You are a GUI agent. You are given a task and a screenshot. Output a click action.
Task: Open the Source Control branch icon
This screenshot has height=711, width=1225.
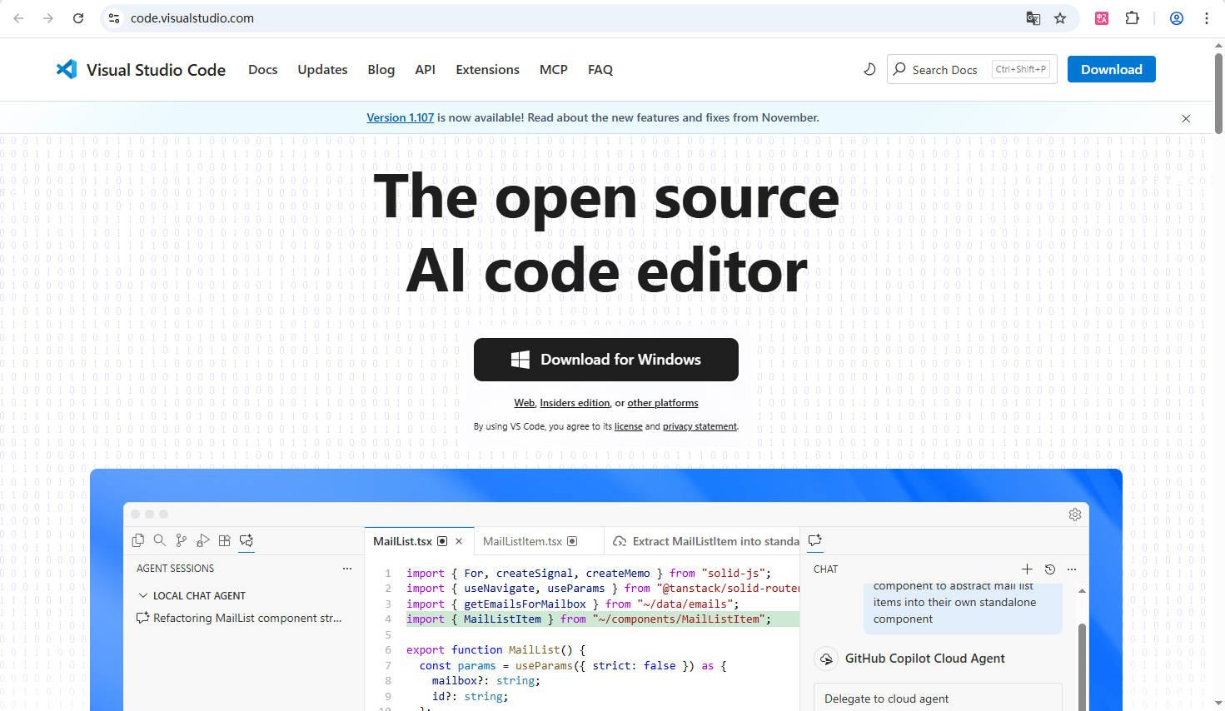pyautogui.click(x=181, y=540)
